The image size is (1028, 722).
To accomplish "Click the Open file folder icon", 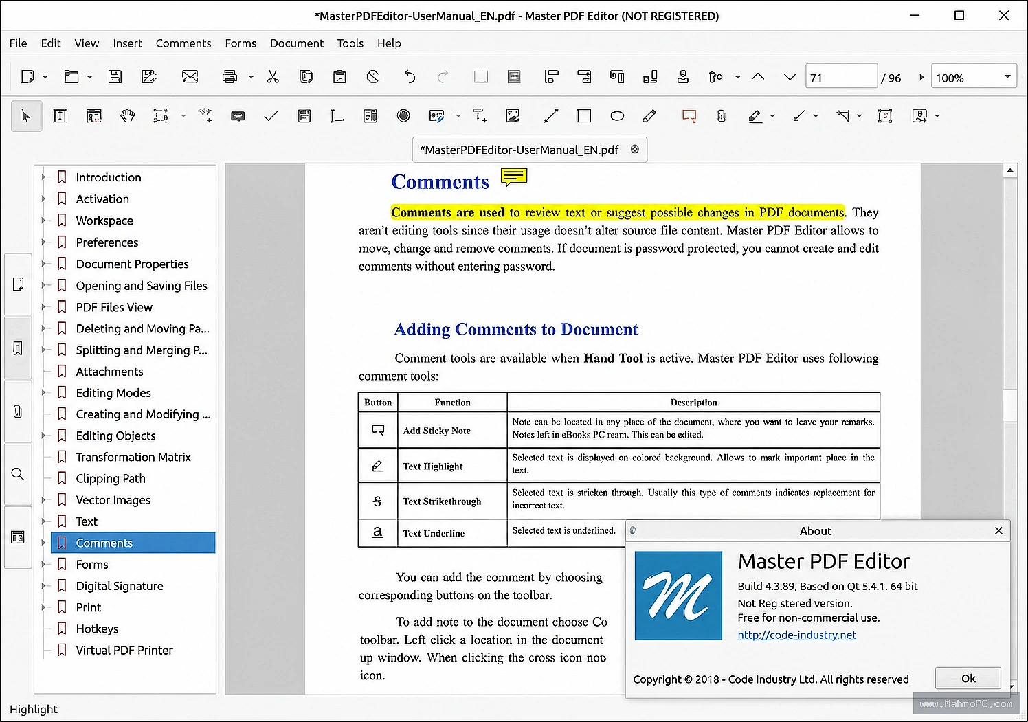I will [71, 77].
